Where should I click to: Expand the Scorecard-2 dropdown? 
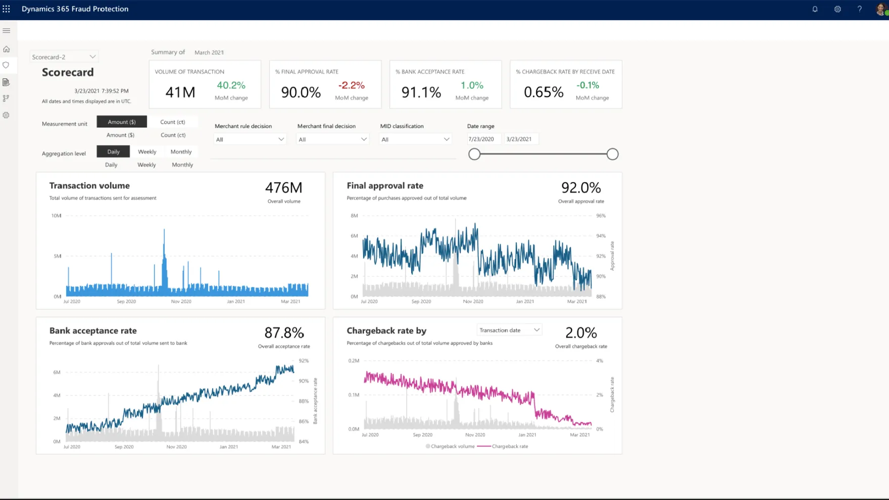click(x=64, y=57)
